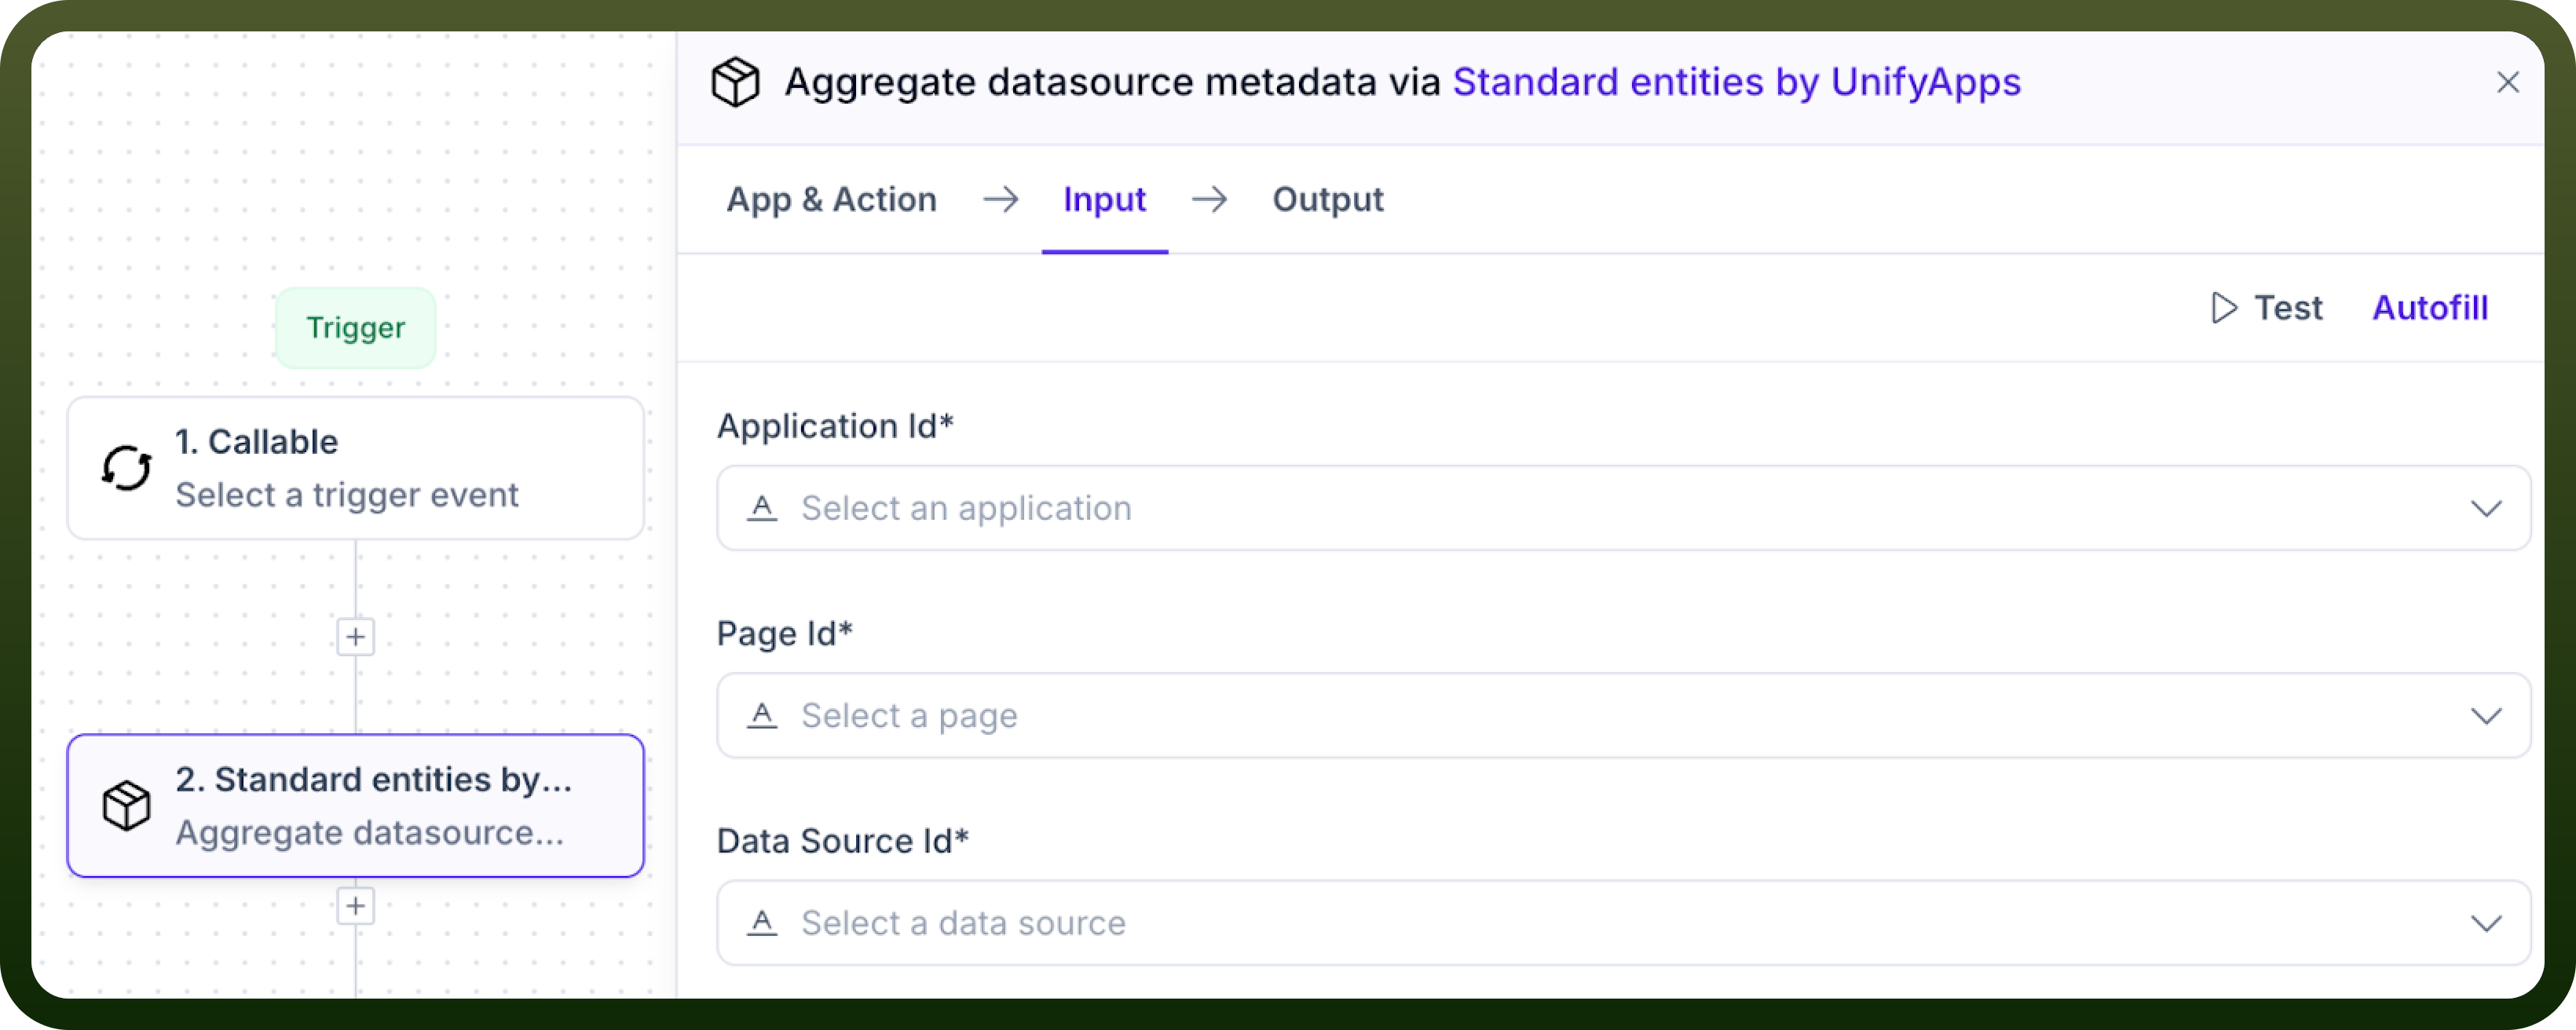Click the text-type icon in Application Id field

click(x=762, y=508)
